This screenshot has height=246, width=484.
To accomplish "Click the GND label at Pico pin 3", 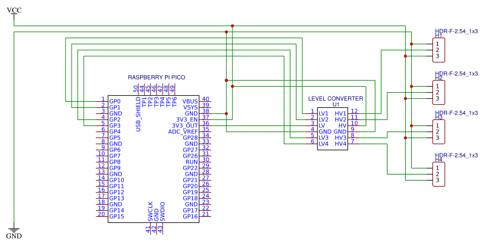I will [116, 113].
